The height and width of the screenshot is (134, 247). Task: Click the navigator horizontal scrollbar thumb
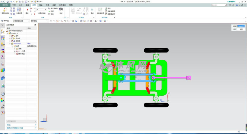coord(12,121)
